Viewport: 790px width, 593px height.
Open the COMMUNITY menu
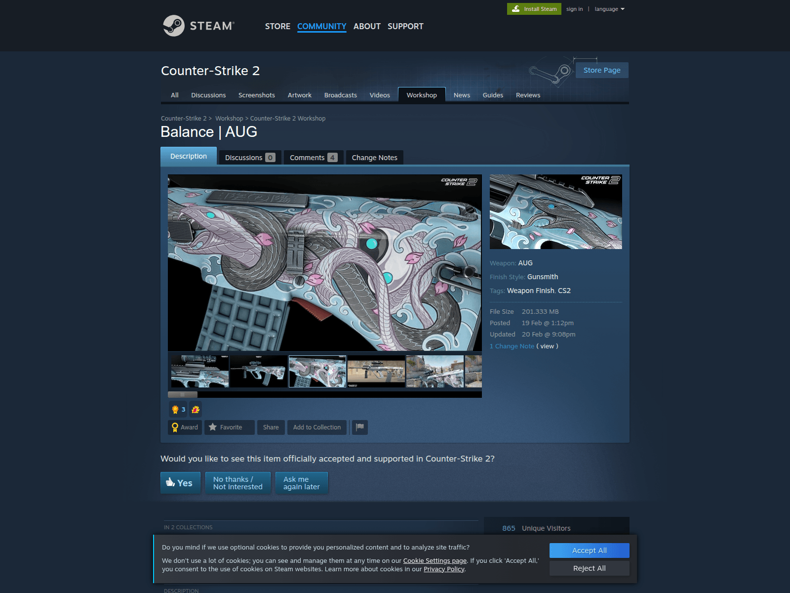(x=321, y=26)
